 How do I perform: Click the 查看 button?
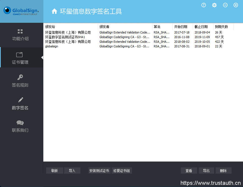[x=189, y=171]
